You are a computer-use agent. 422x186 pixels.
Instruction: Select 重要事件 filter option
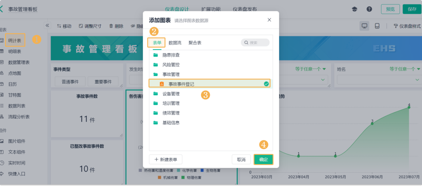click(x=103, y=82)
